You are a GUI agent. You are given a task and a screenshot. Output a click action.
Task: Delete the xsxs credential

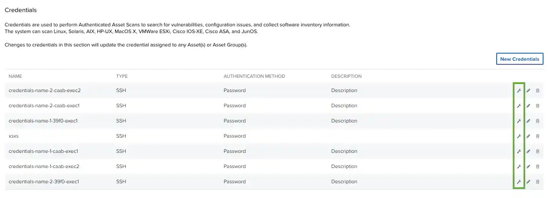(x=537, y=136)
